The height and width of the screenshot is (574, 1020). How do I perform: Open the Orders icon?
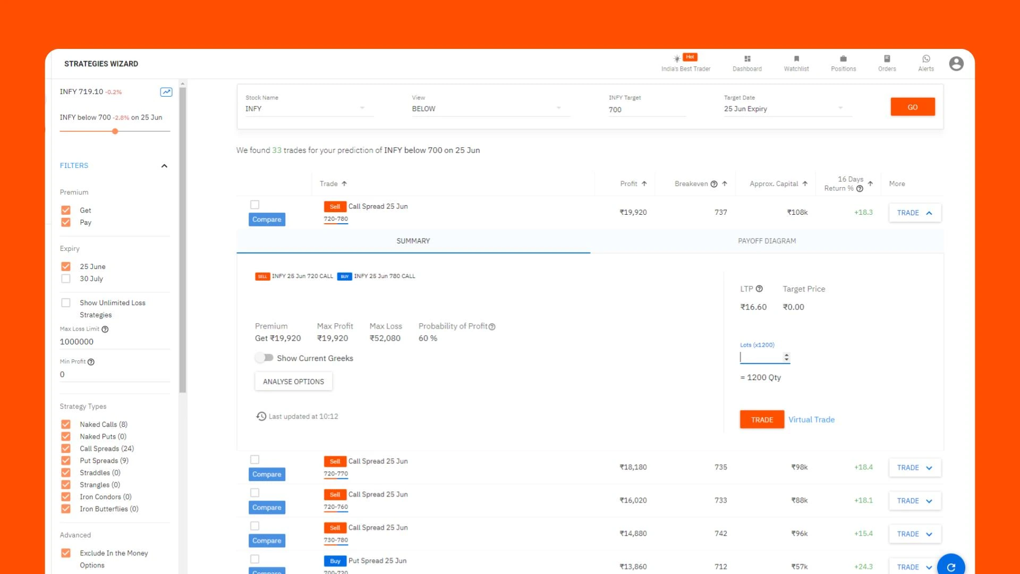tap(887, 59)
